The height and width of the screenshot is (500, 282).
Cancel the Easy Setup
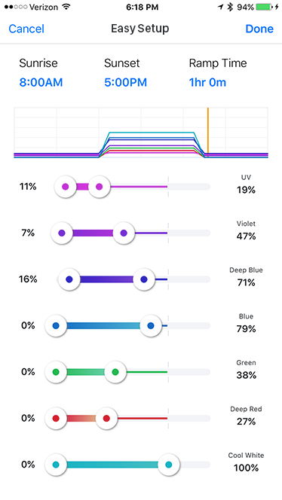26,29
